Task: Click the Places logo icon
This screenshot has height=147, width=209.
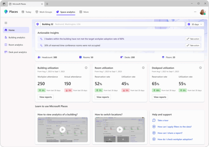Action: tap(6, 12)
